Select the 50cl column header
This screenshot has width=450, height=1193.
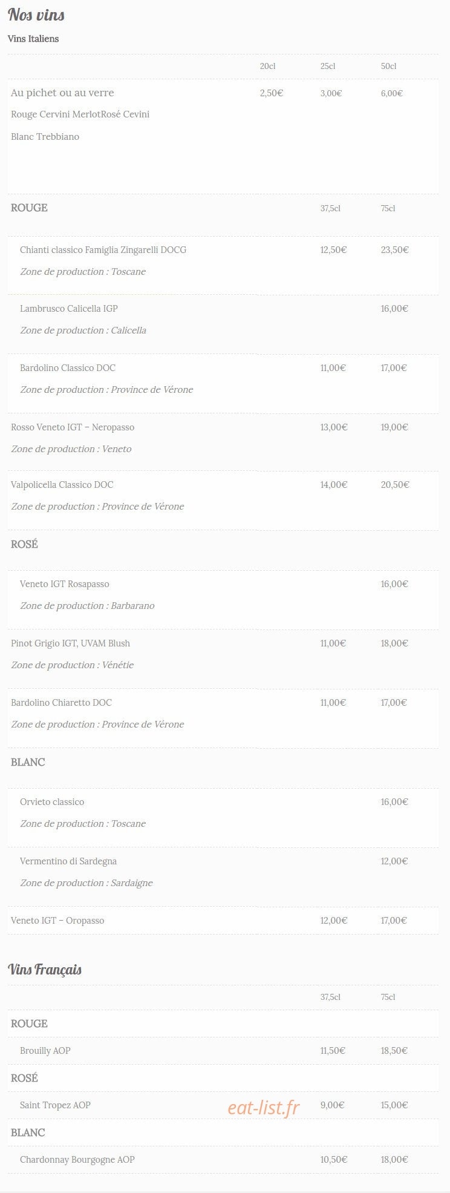pyautogui.click(x=388, y=66)
